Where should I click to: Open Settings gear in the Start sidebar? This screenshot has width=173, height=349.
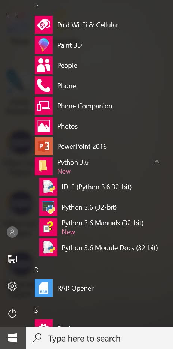(x=12, y=286)
